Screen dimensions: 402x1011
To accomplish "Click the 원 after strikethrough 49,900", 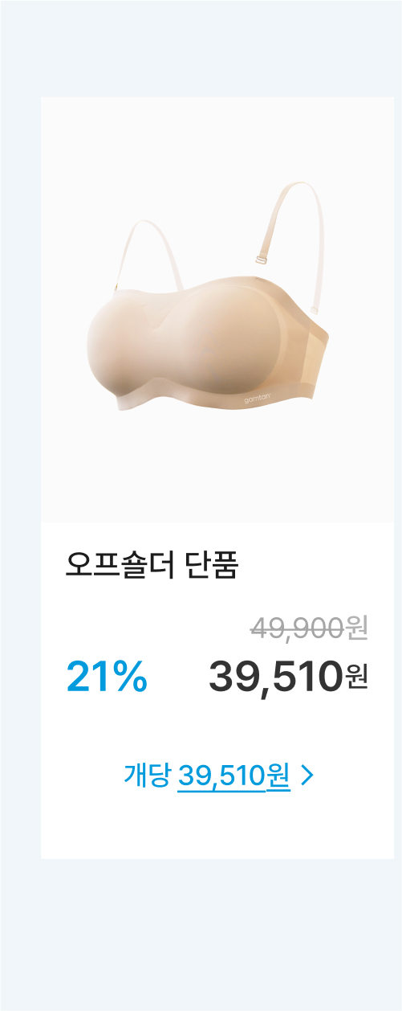I will pos(357,628).
